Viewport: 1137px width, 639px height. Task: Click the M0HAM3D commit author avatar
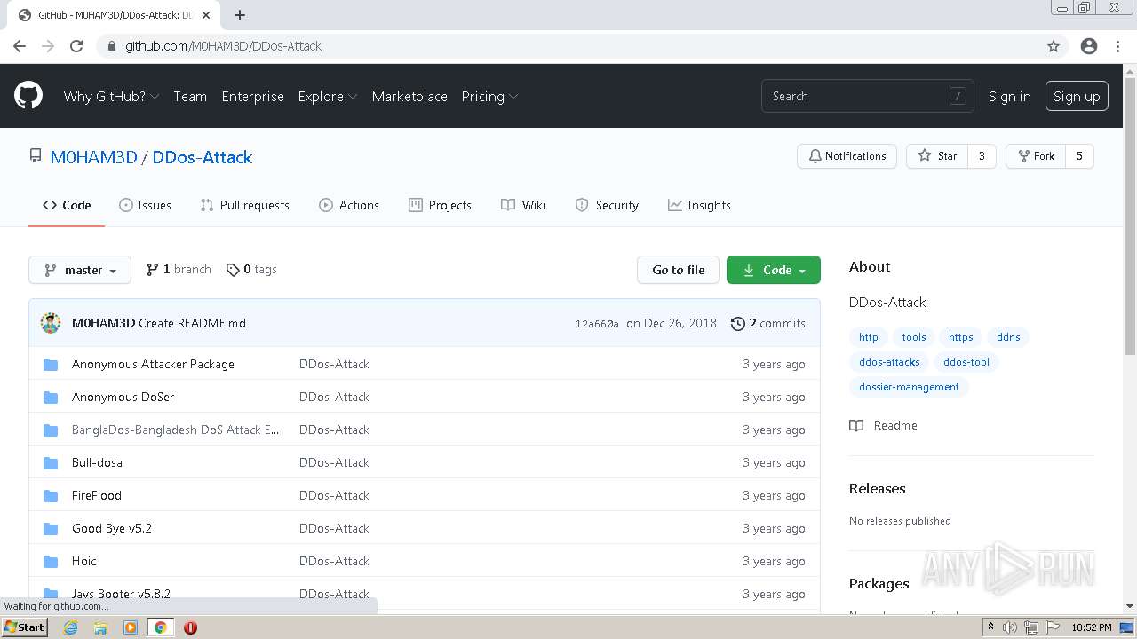(51, 323)
